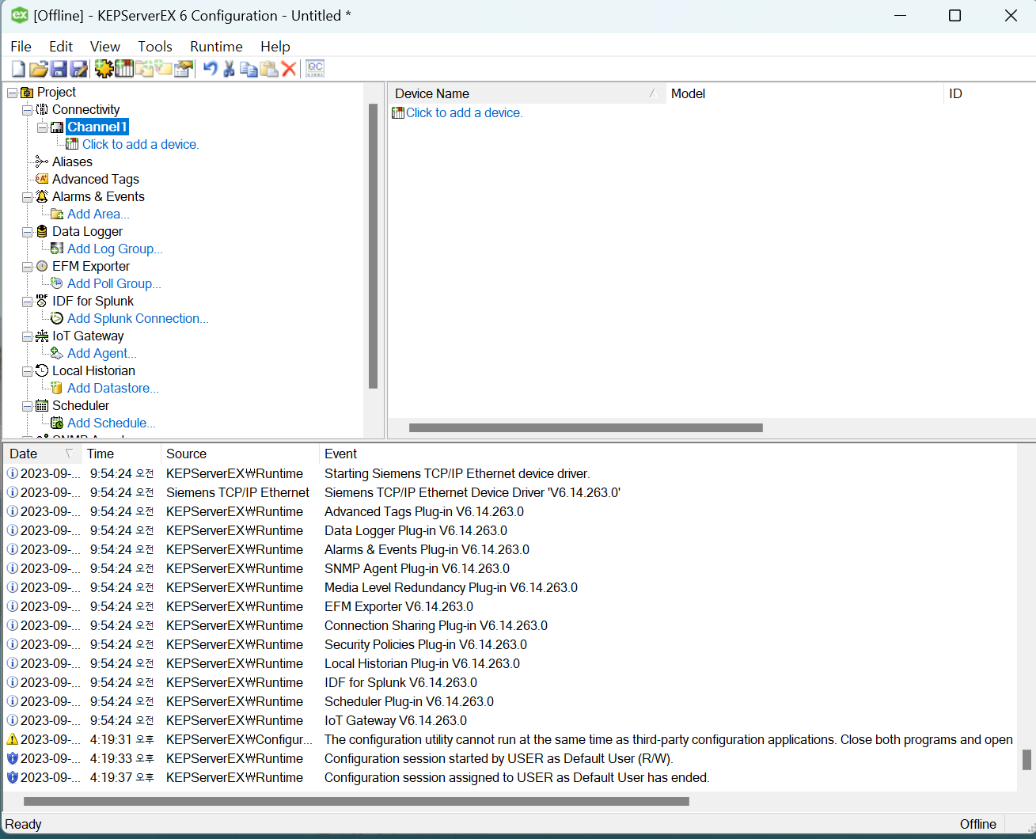This screenshot has width=1036, height=839.
Task: Open the Tools menu
Action: pyautogui.click(x=155, y=47)
